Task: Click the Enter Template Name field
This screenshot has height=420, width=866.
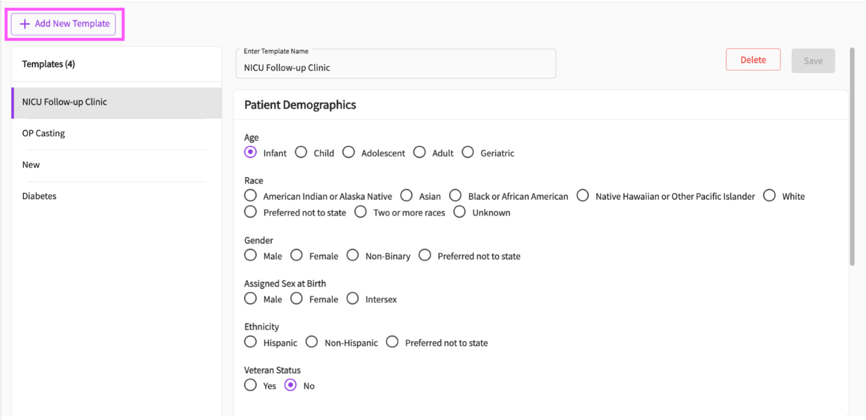Action: pyautogui.click(x=396, y=64)
